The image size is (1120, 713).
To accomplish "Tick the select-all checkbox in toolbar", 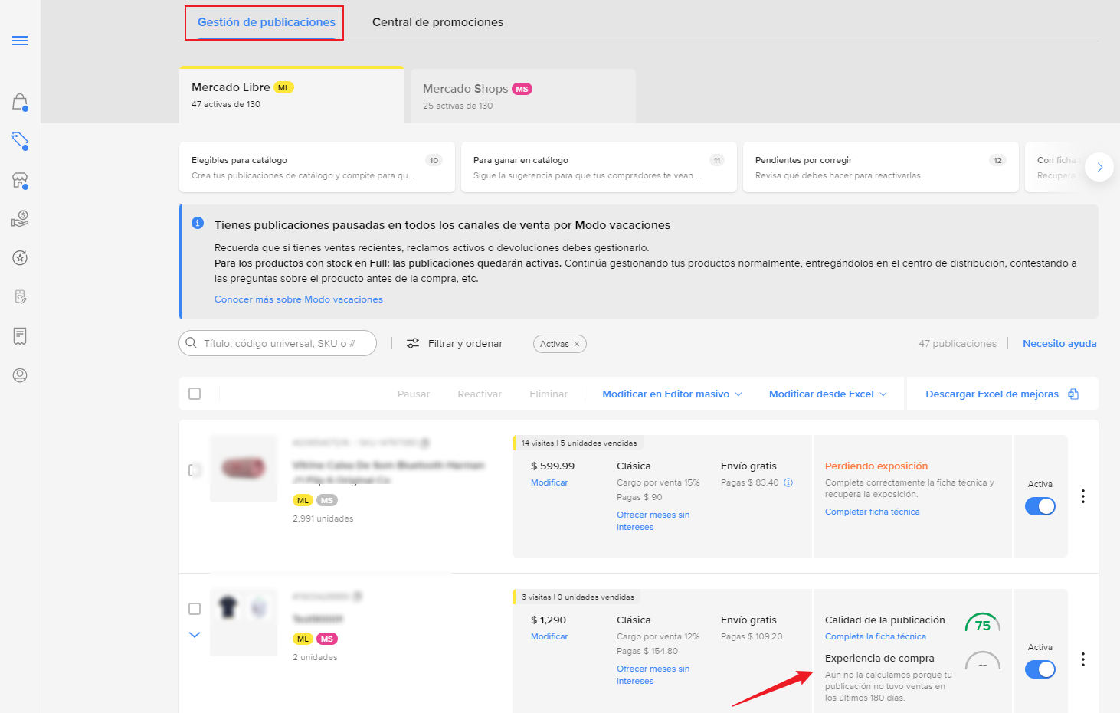I will [x=195, y=394].
